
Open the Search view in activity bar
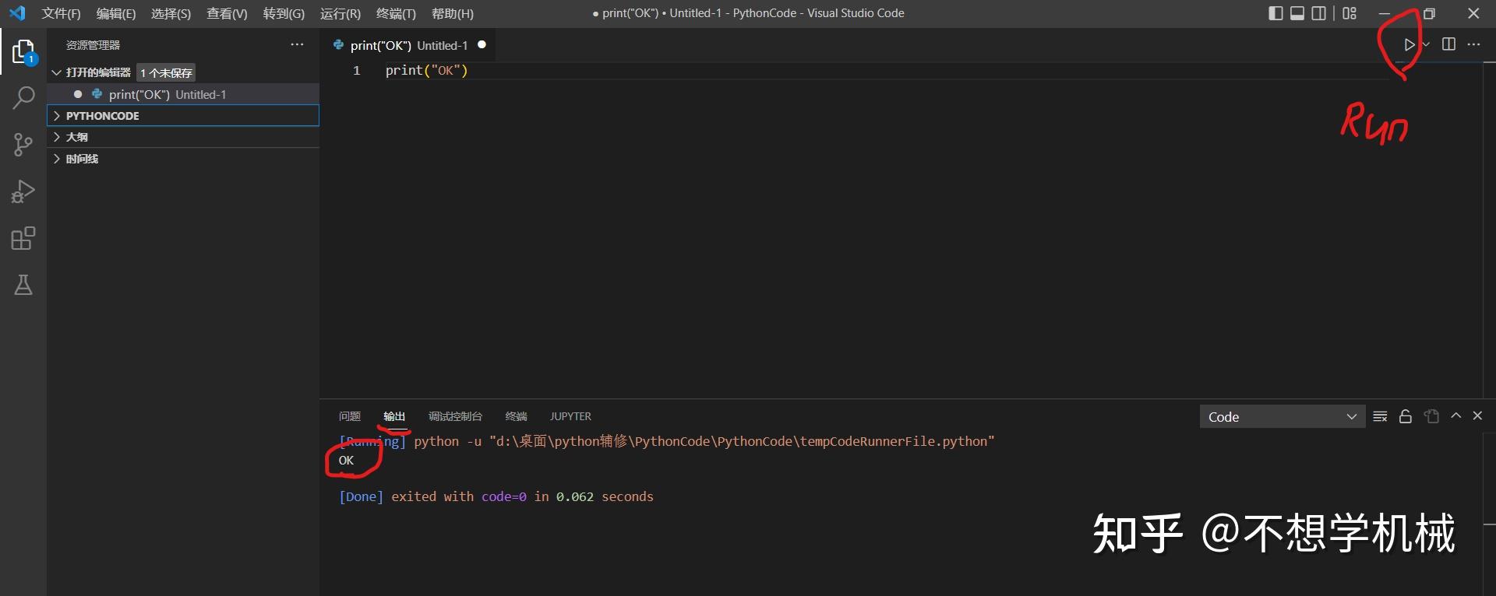(x=23, y=98)
